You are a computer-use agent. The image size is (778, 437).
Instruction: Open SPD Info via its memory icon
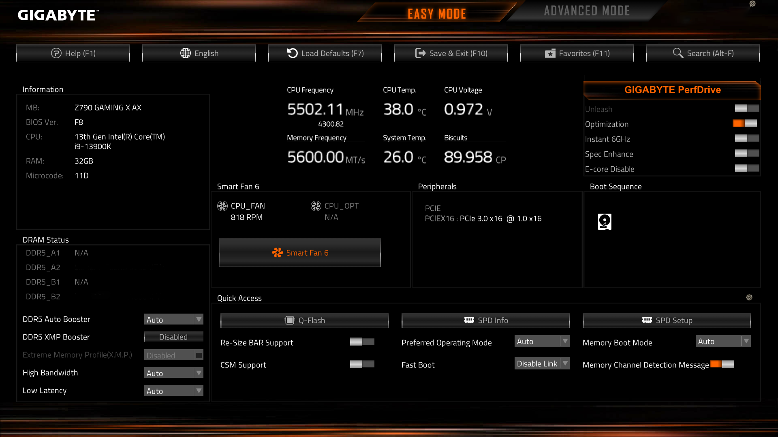coord(470,320)
